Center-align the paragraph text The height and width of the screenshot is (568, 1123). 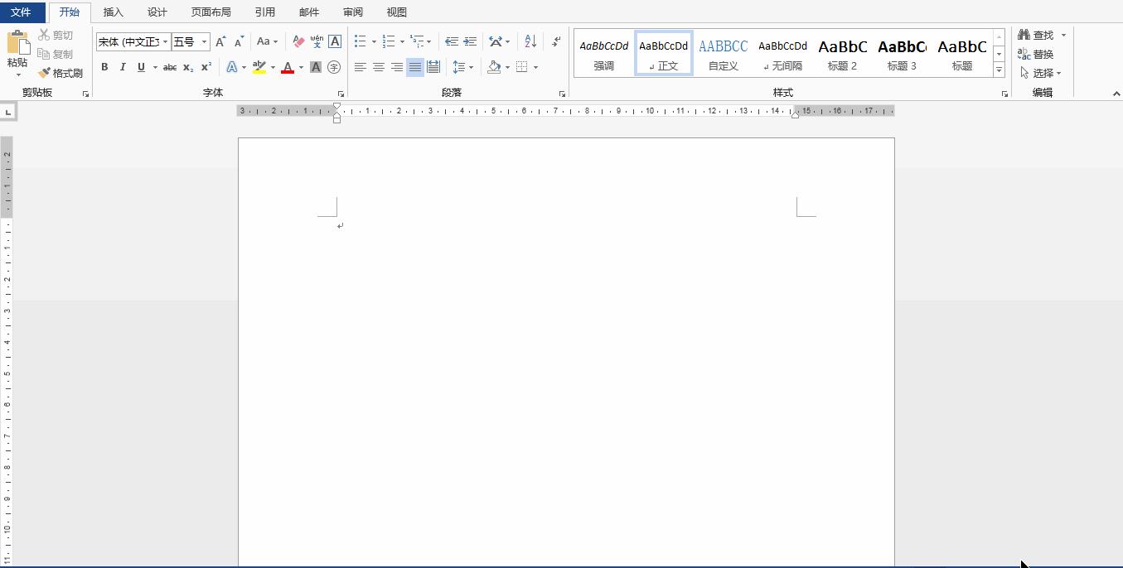click(378, 67)
